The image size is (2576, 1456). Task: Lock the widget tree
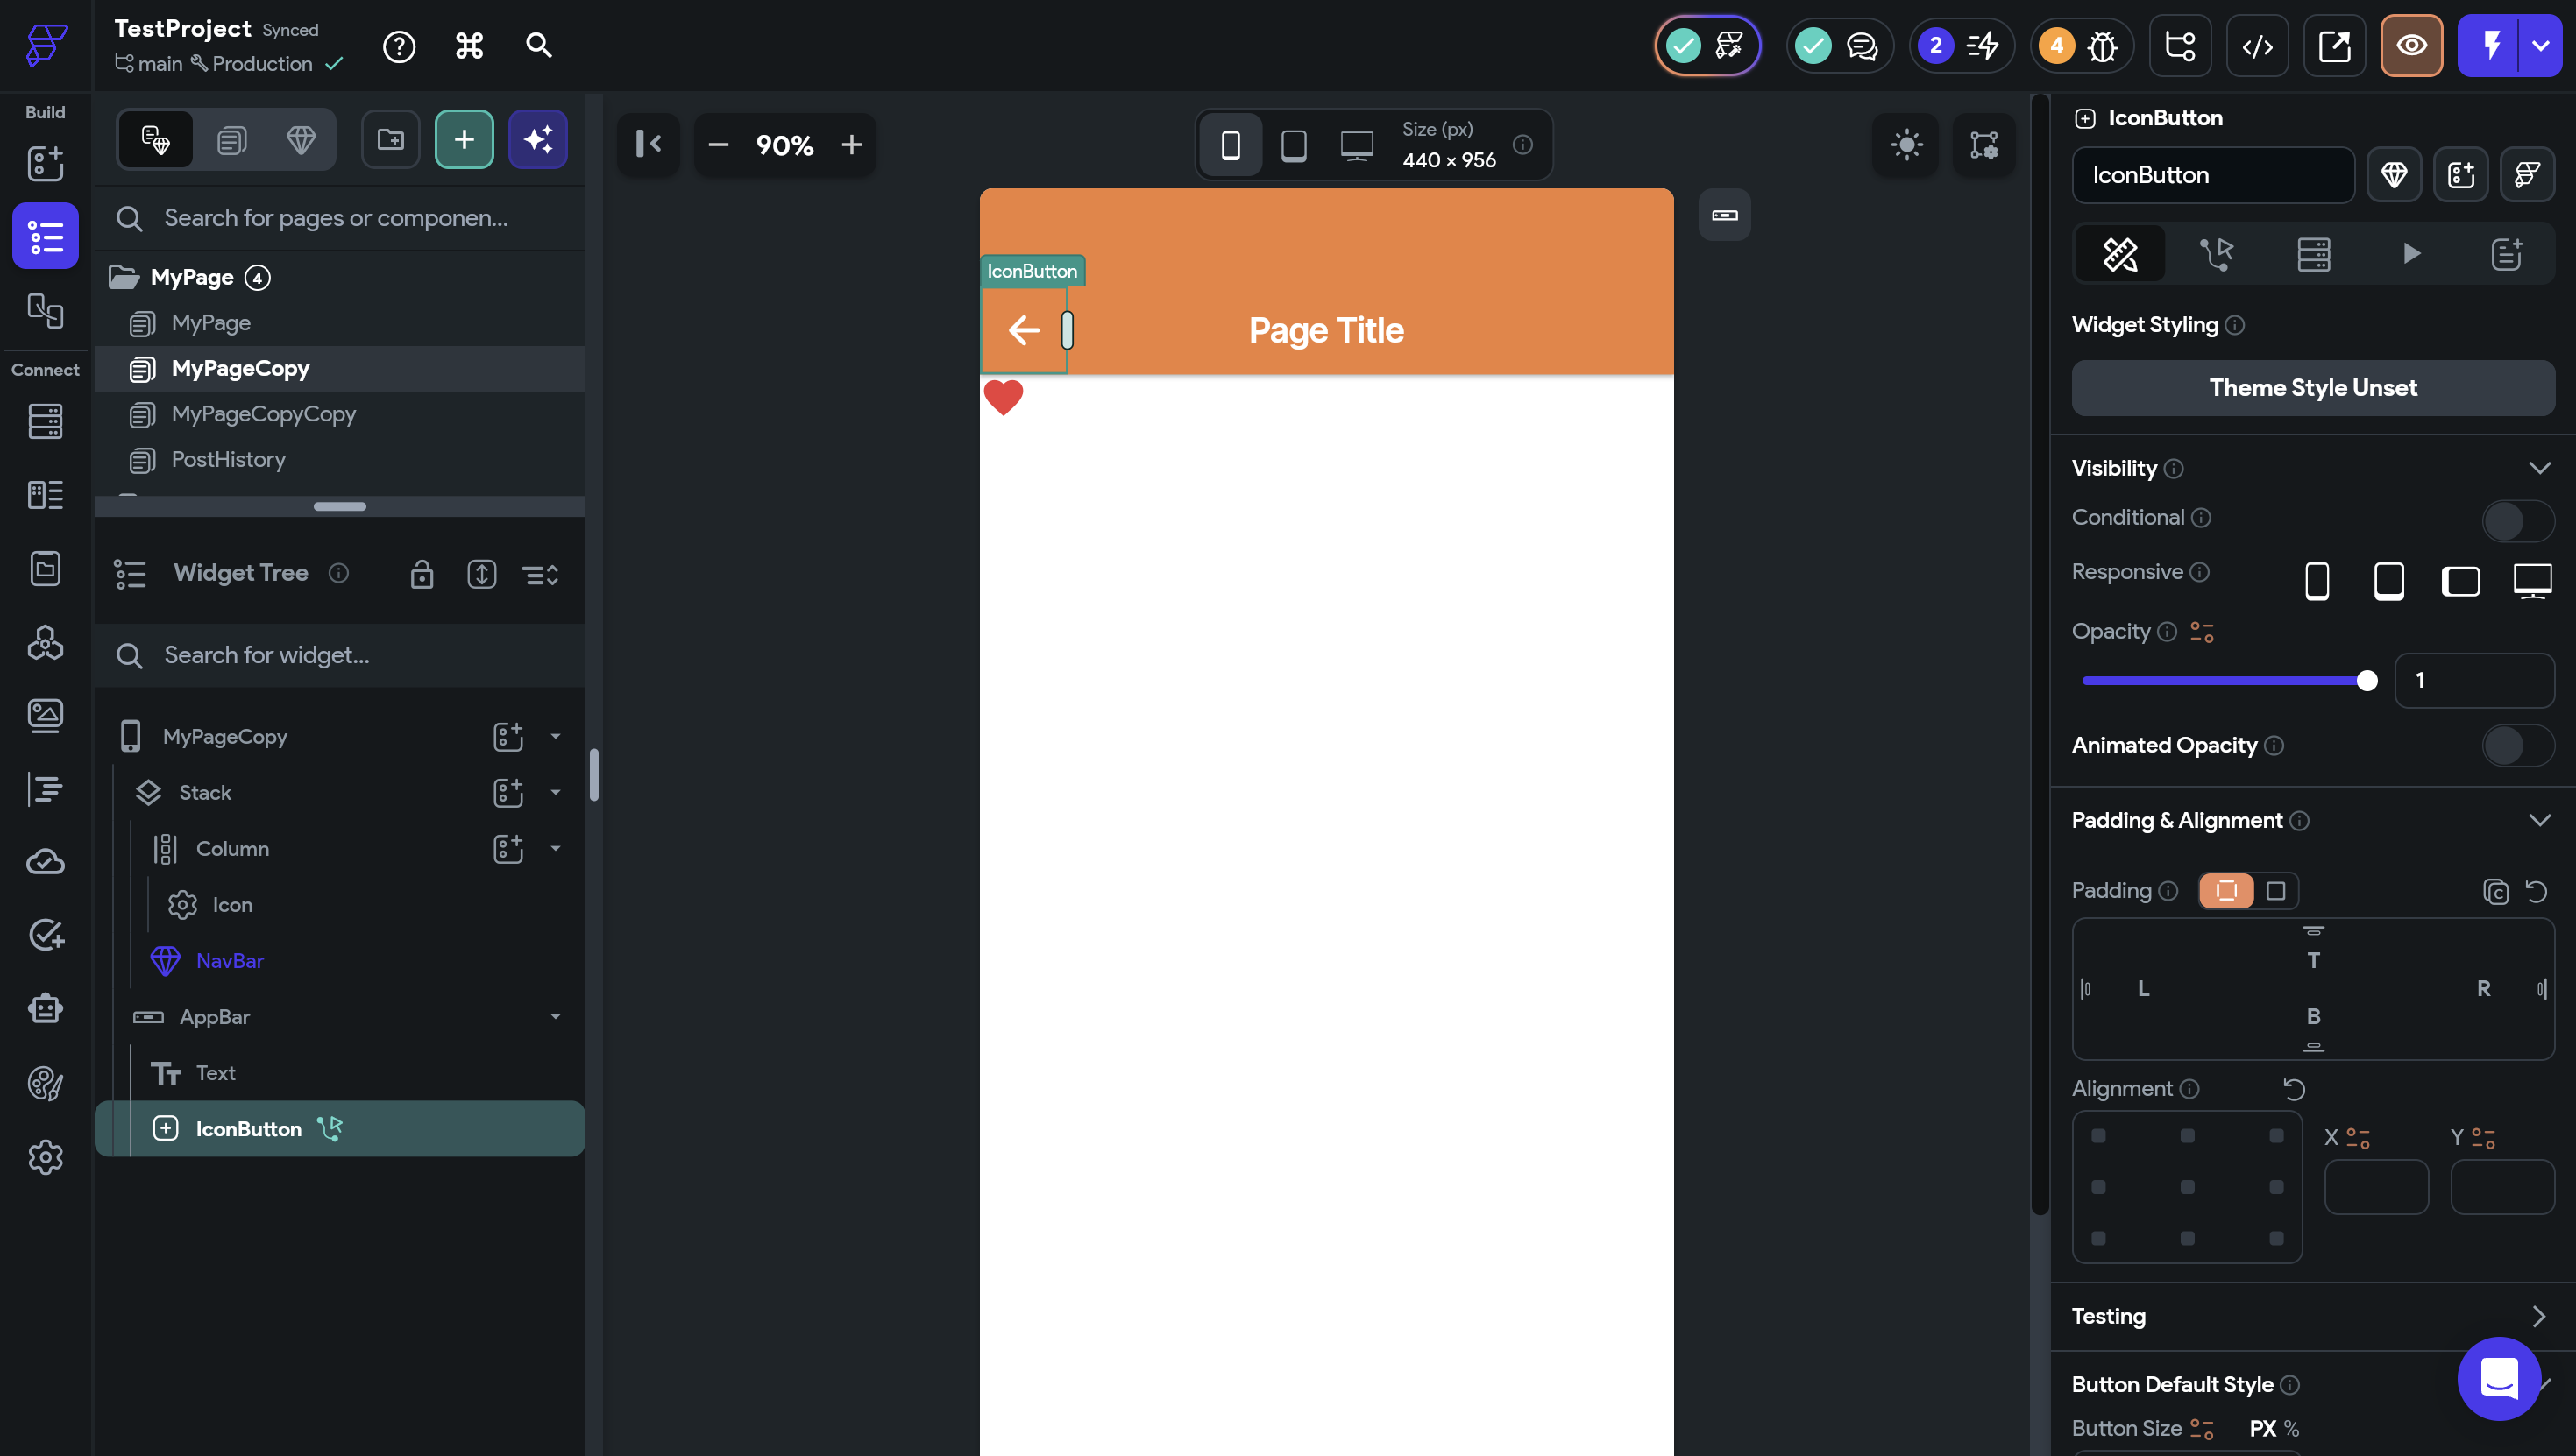tap(422, 574)
